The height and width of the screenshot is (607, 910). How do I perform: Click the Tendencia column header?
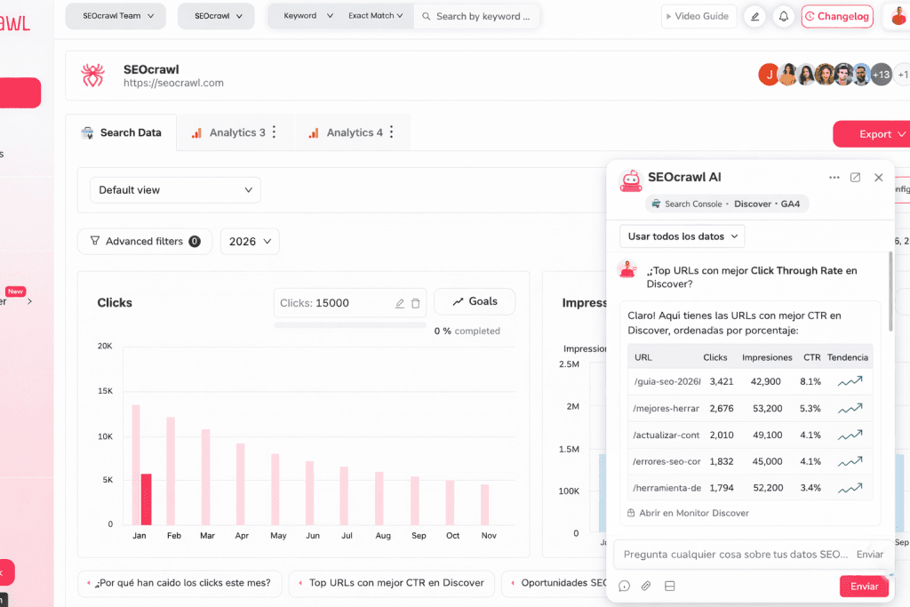tap(847, 357)
